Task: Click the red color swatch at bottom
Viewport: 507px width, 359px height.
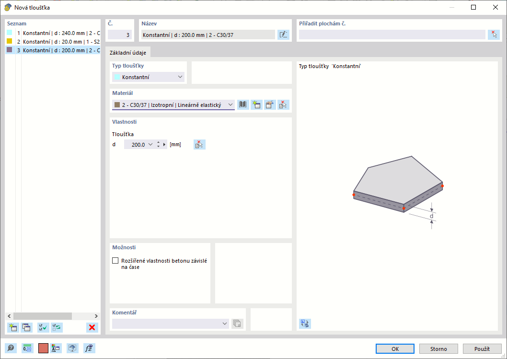Action: (43, 348)
